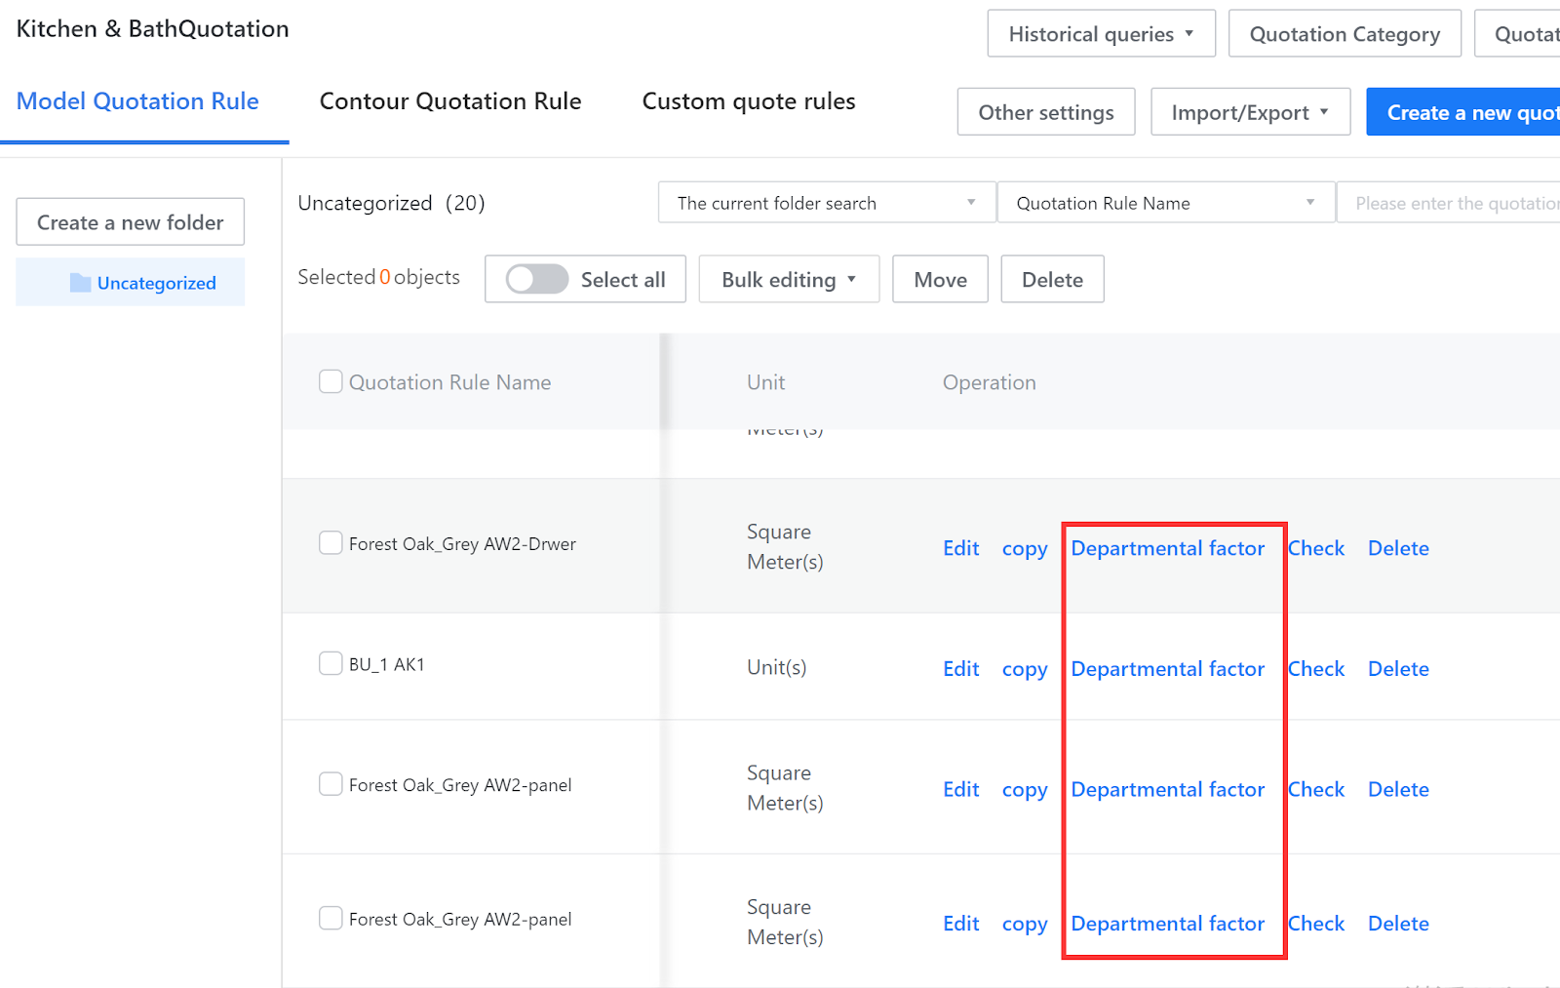
Task: Expand the Import/Export dropdown
Action: click(x=1250, y=112)
